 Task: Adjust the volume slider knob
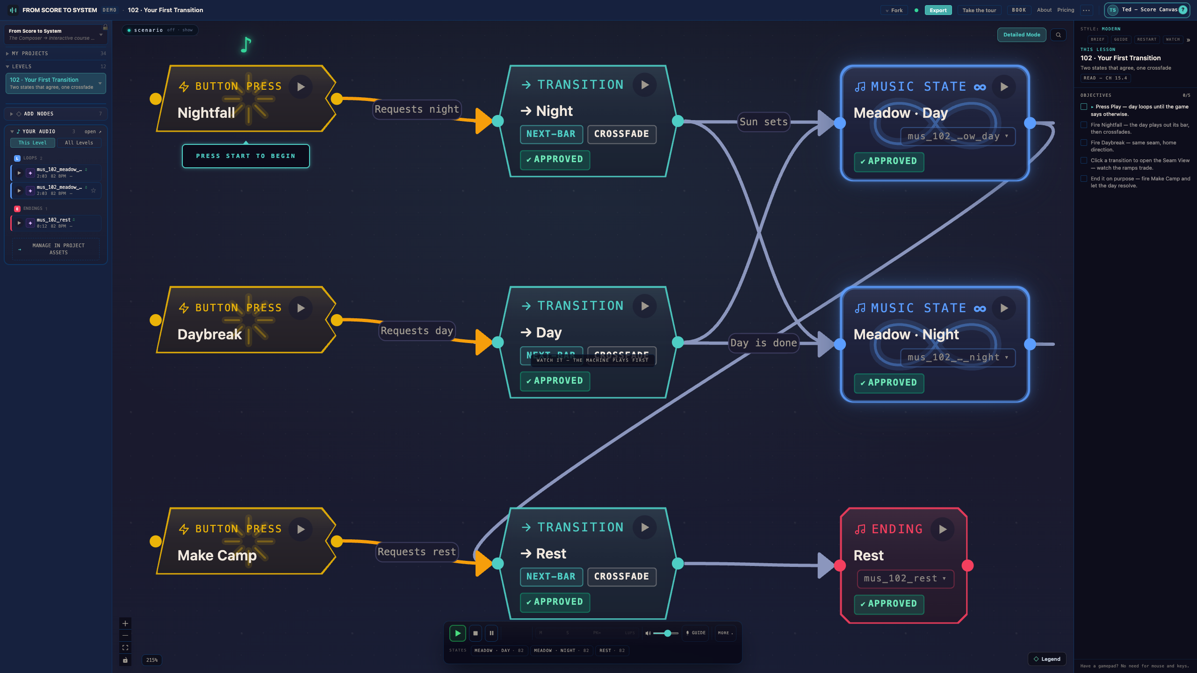[x=668, y=633]
